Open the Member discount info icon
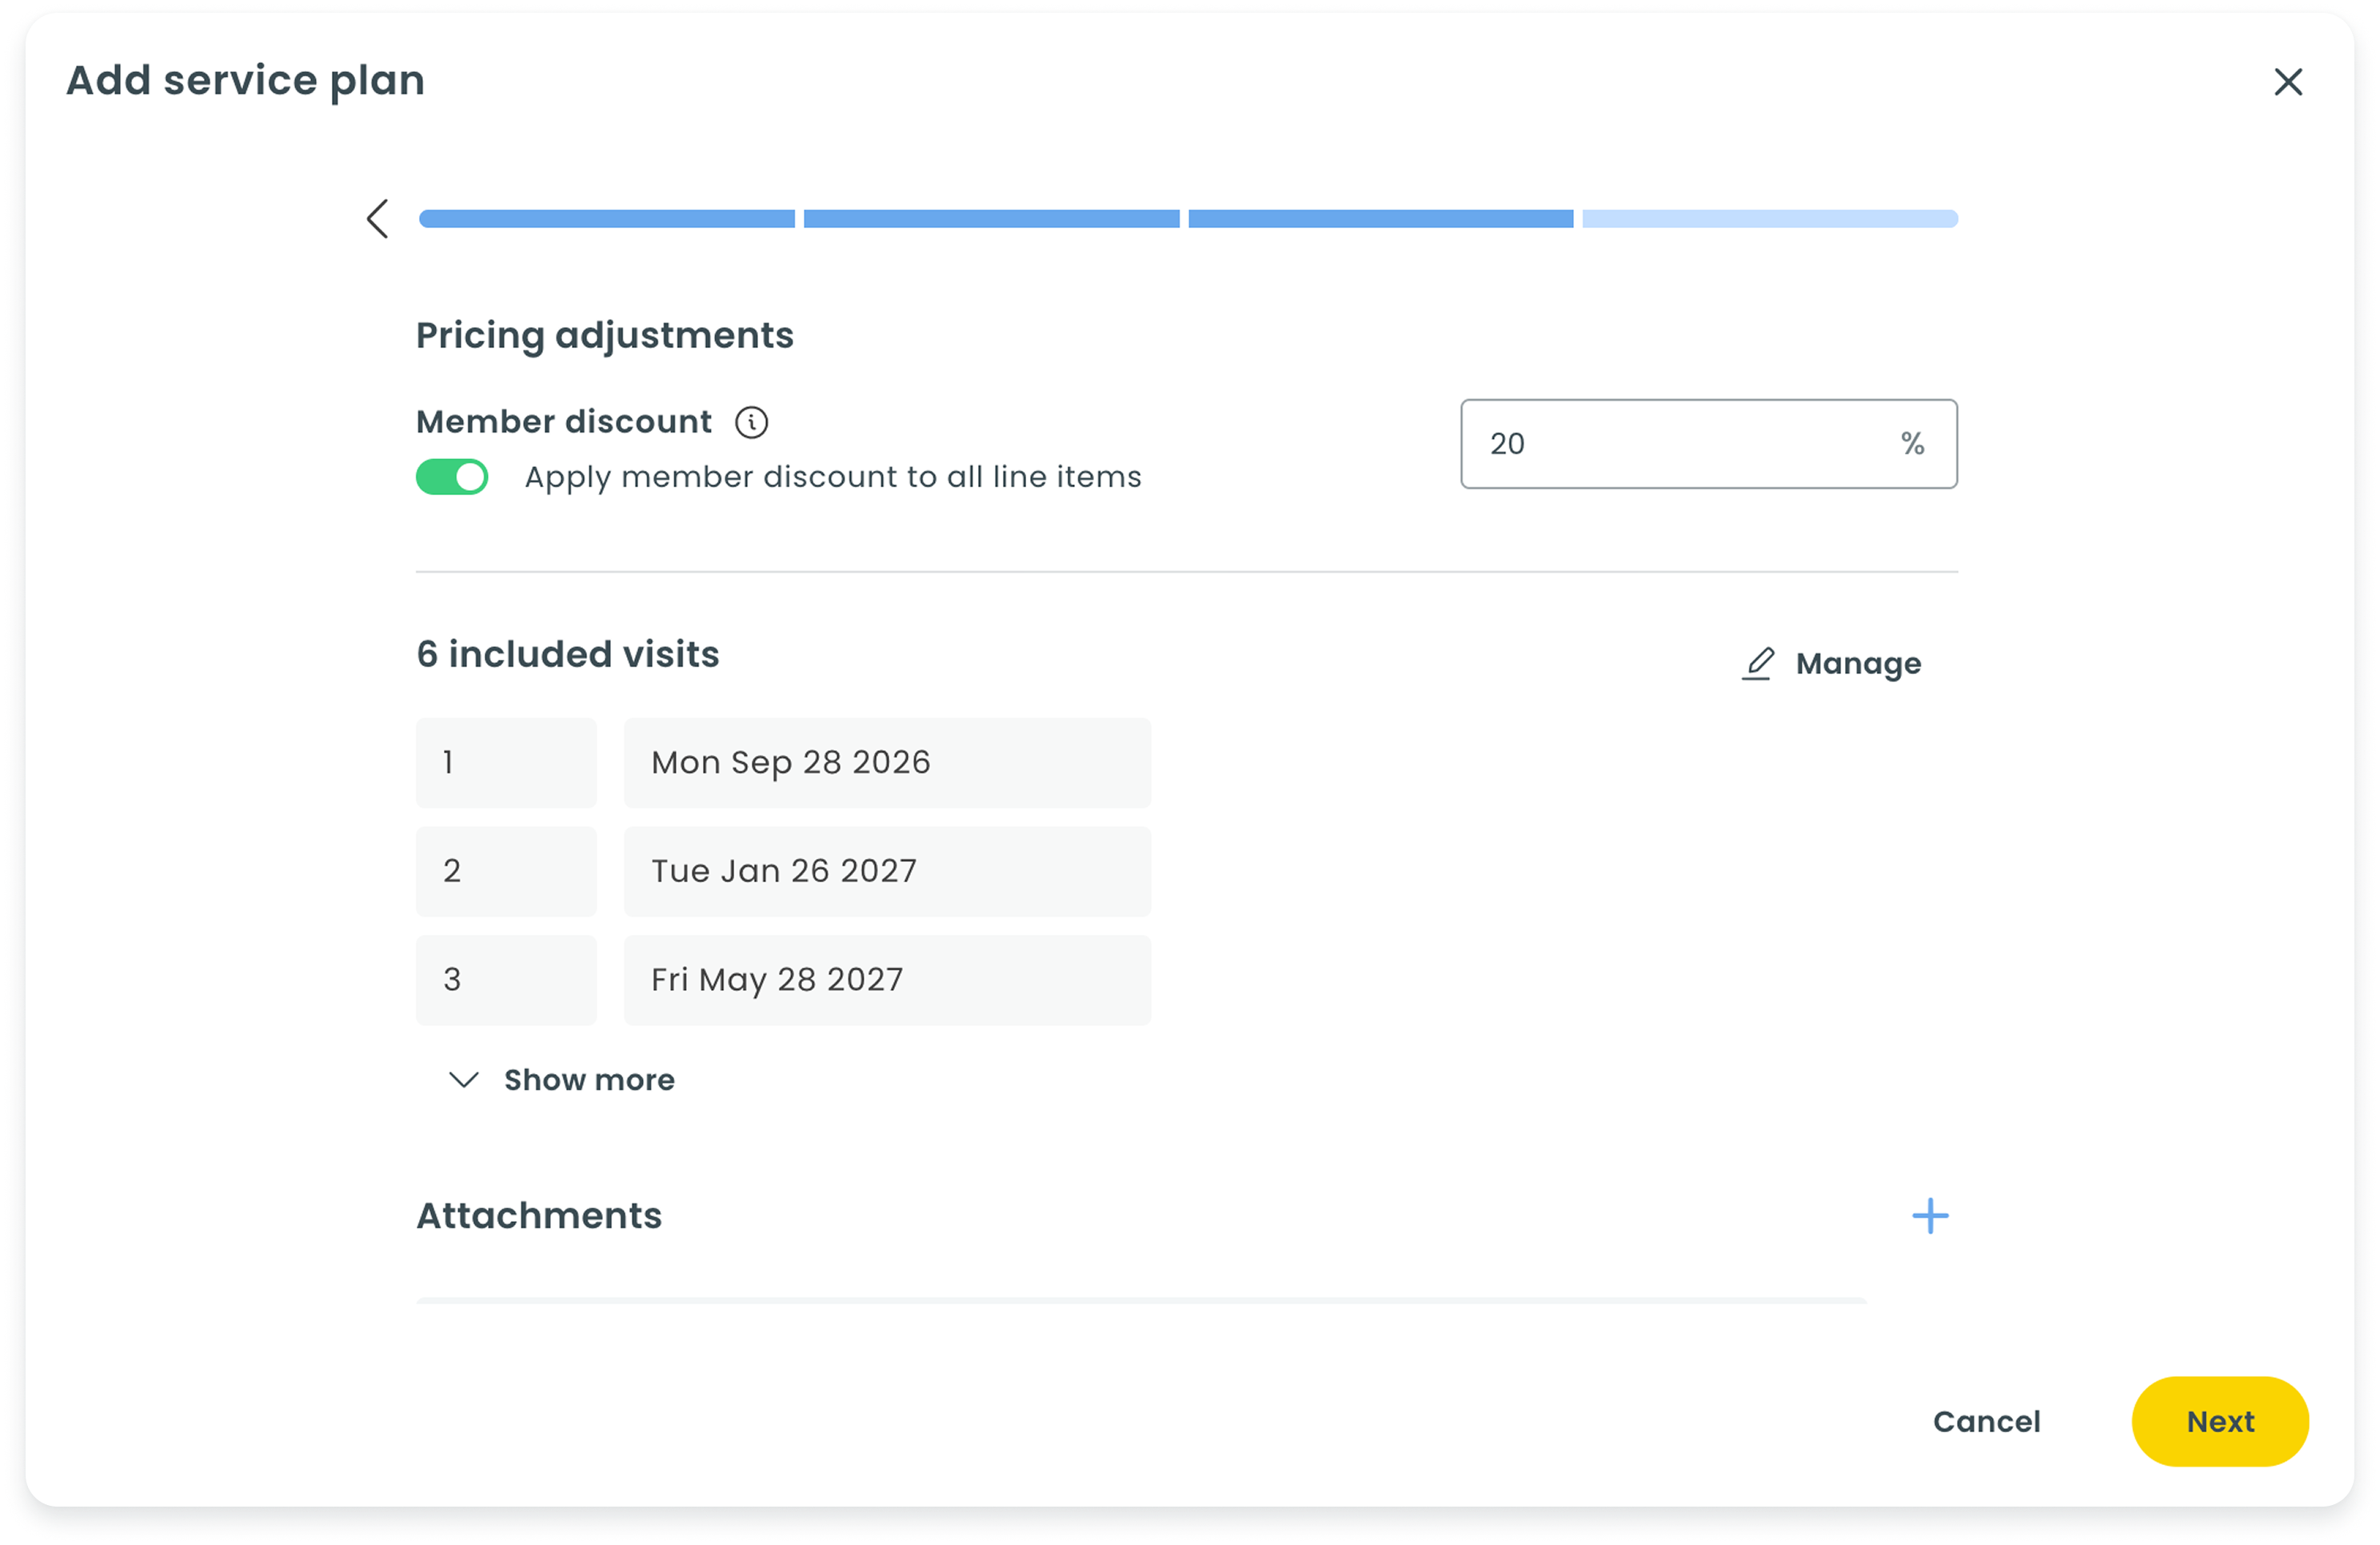This screenshot has width=2380, height=1545. coord(751,422)
